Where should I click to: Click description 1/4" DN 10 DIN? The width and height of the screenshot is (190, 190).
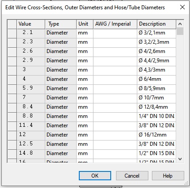[x=157, y=117]
